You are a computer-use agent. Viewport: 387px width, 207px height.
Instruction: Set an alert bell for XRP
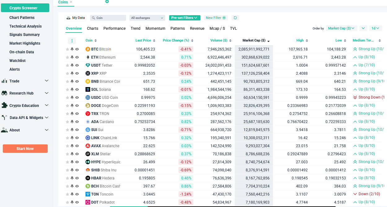click(72, 73)
